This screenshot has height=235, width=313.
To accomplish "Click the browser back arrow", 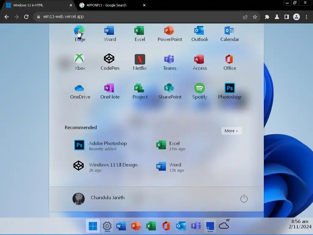I will tap(7, 17).
